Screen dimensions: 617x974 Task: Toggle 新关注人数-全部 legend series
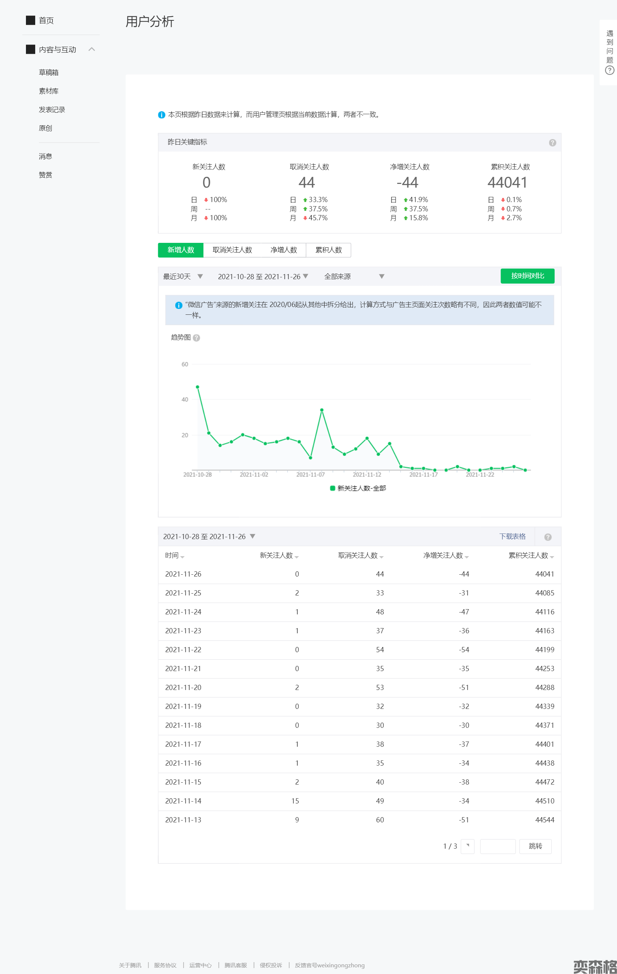point(358,488)
